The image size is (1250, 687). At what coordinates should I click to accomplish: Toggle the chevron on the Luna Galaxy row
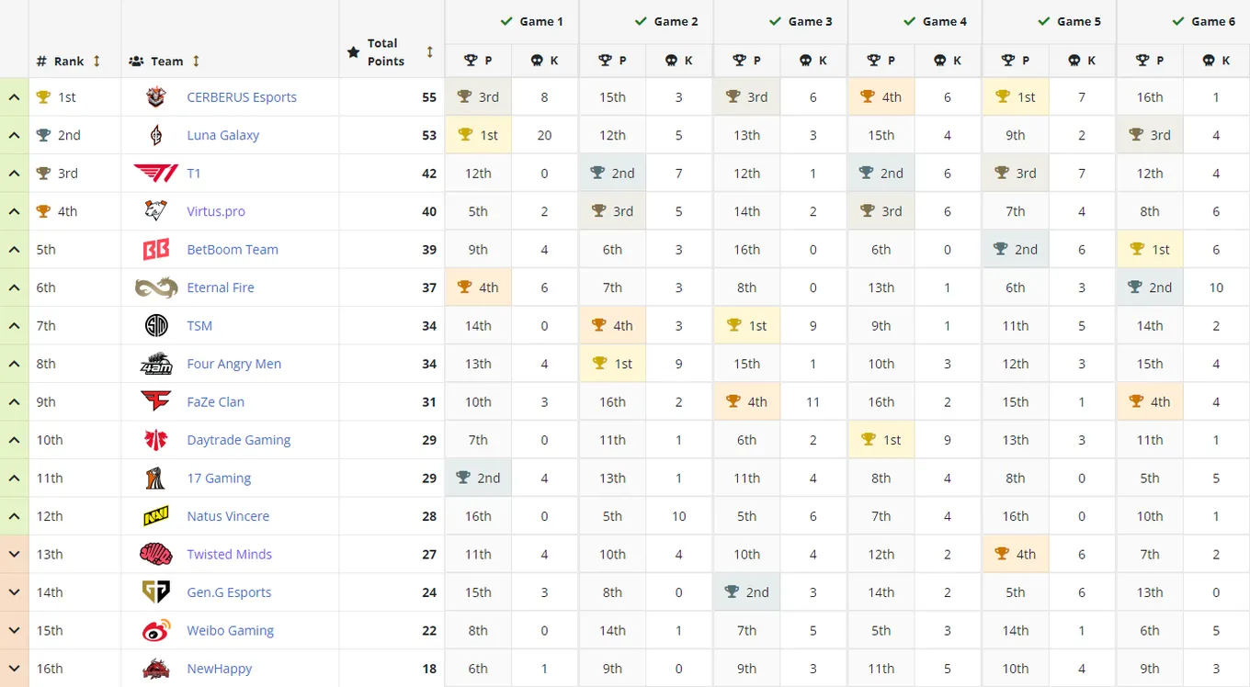(15, 135)
